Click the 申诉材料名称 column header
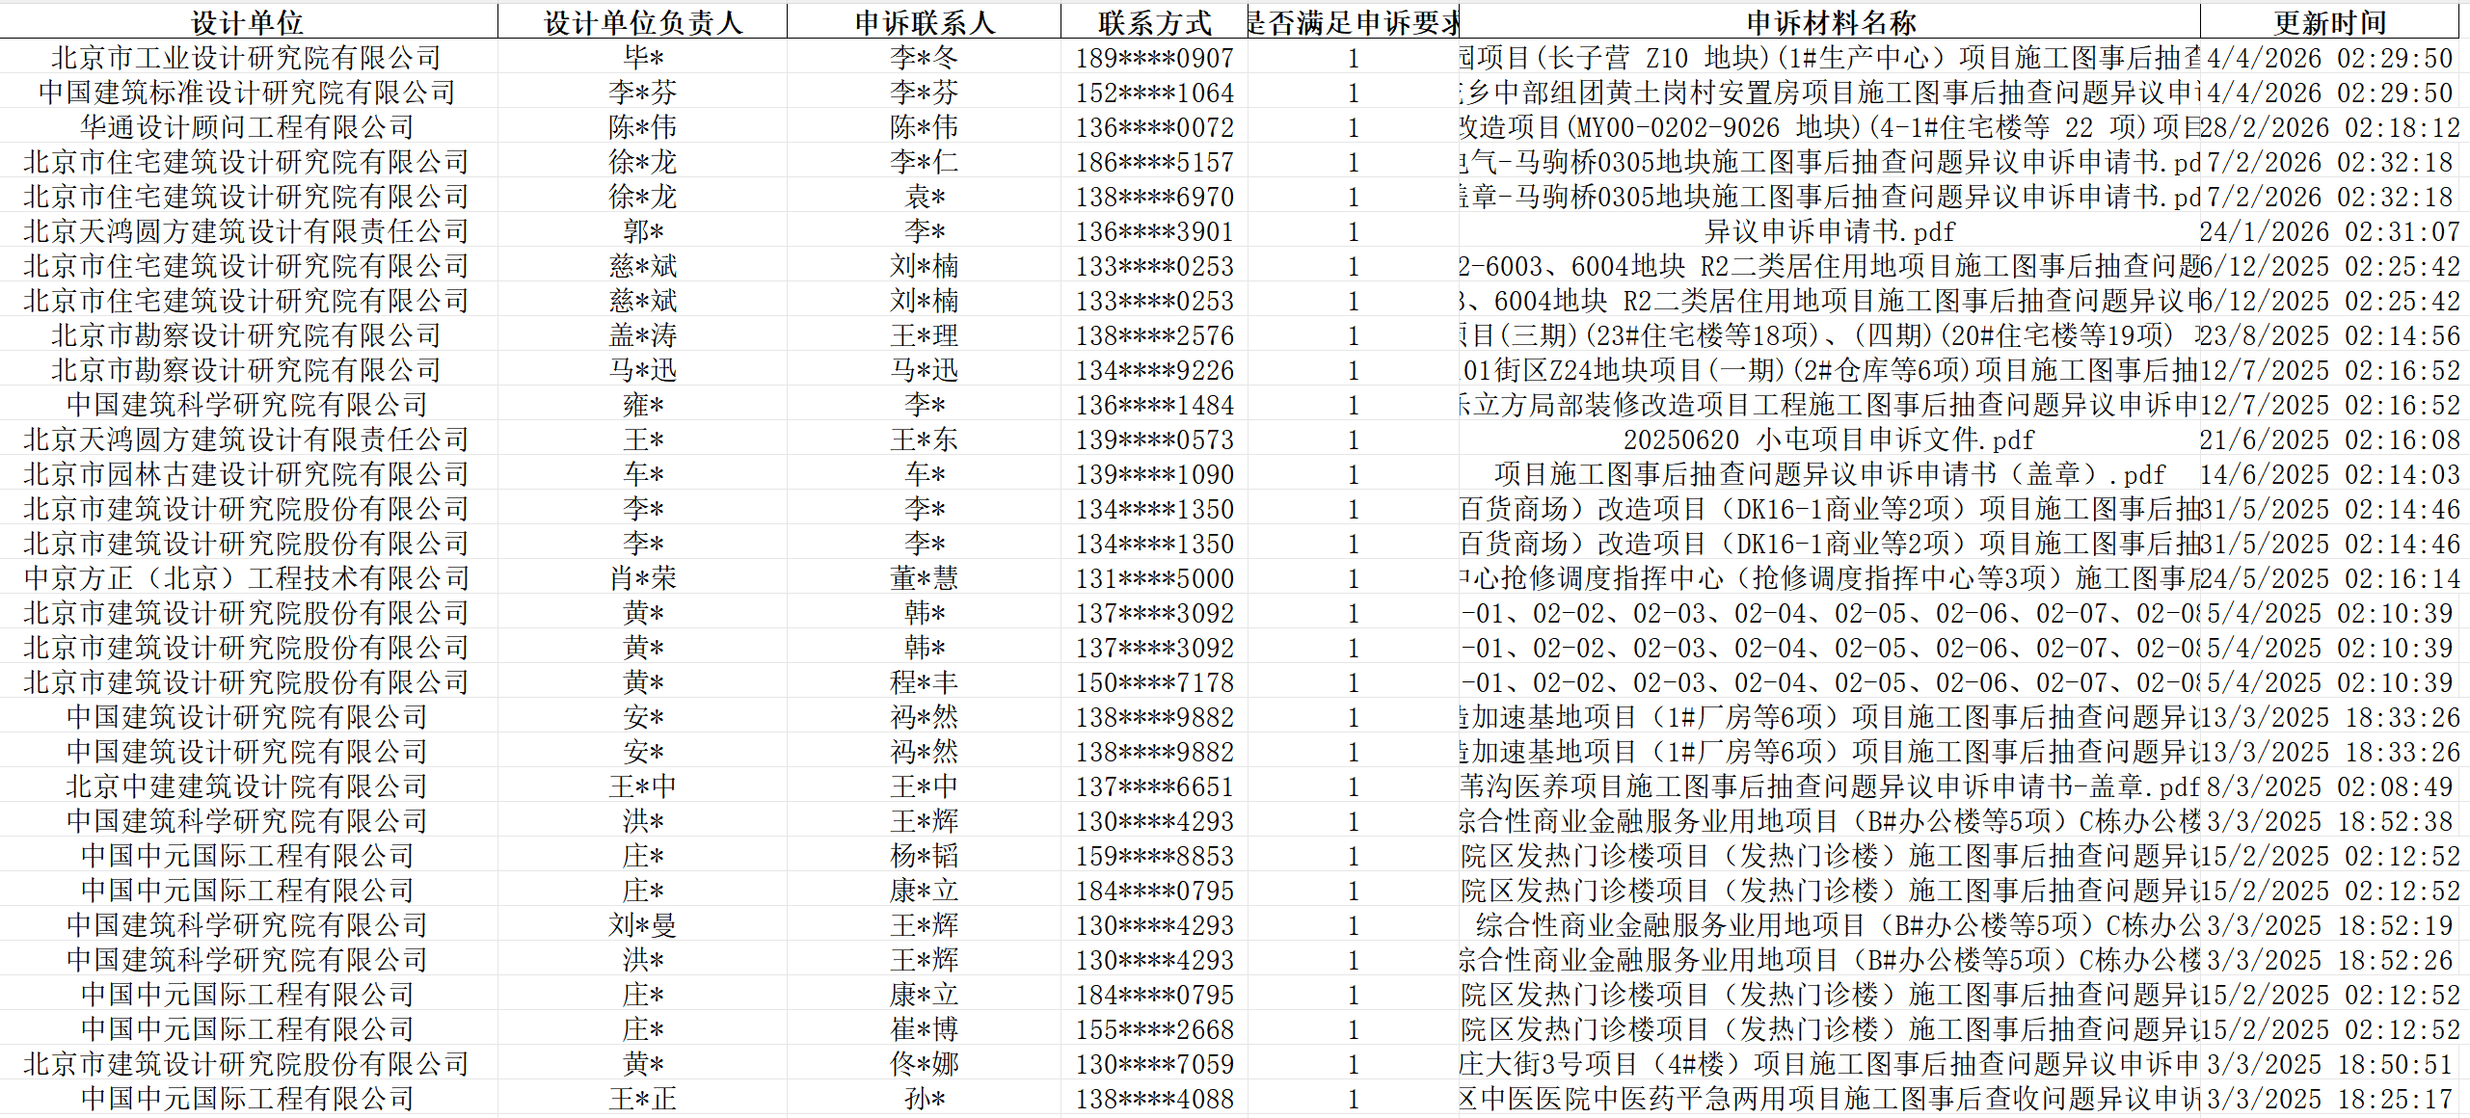This screenshot has height=1118, width=2470. (1831, 22)
